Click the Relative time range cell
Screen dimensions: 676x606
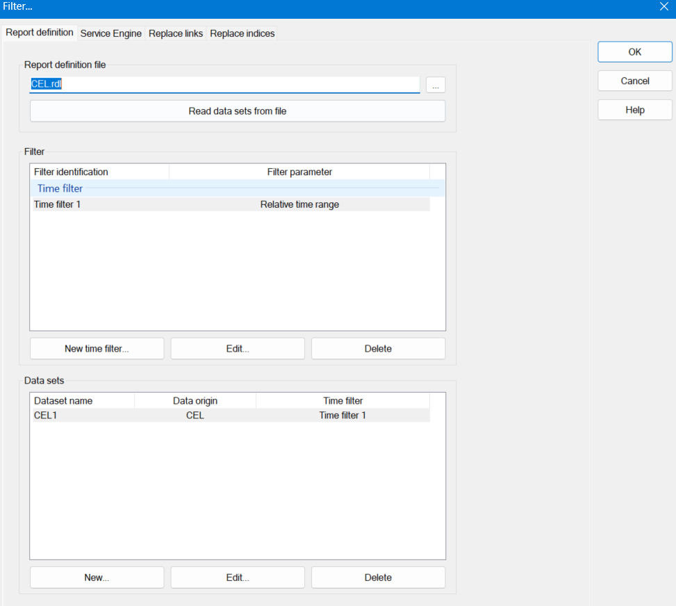click(x=299, y=204)
